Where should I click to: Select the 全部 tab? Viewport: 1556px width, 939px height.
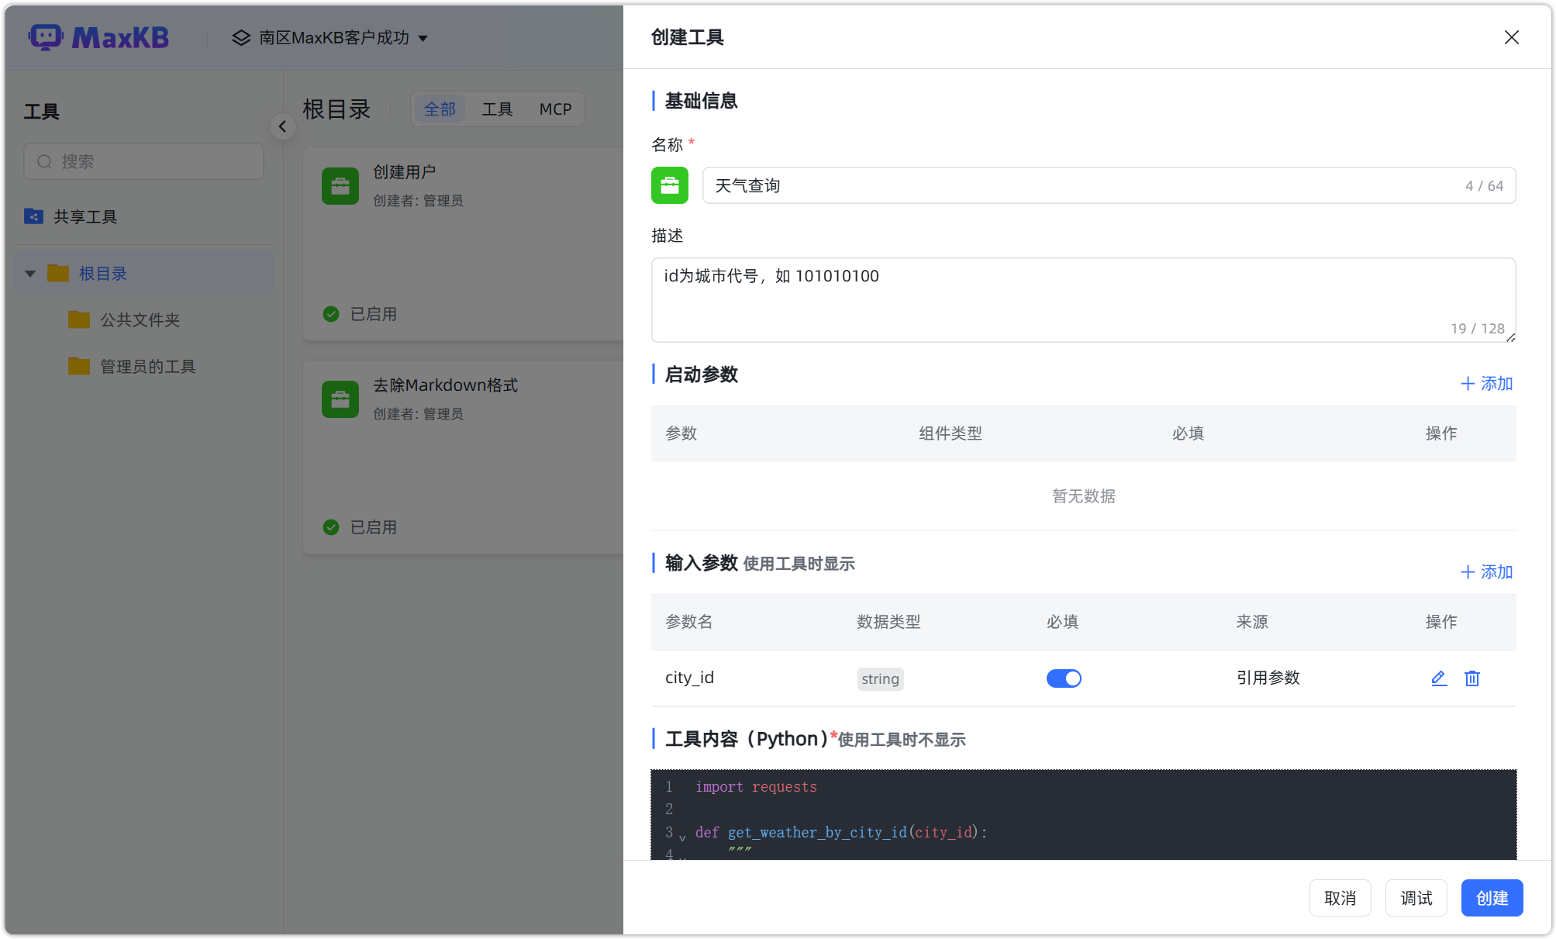(x=439, y=109)
